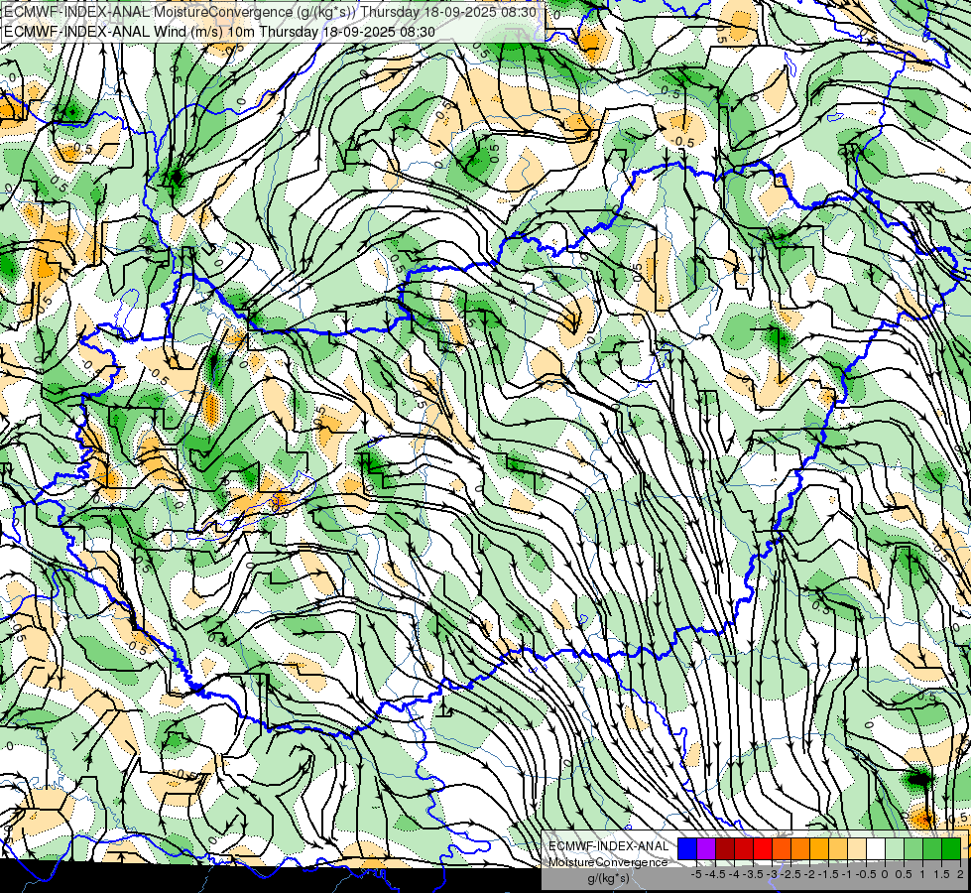Click the white swatch in the legend
The image size is (971, 893).
point(875,849)
